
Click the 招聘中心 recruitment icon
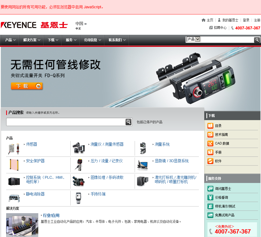coord(211,28)
